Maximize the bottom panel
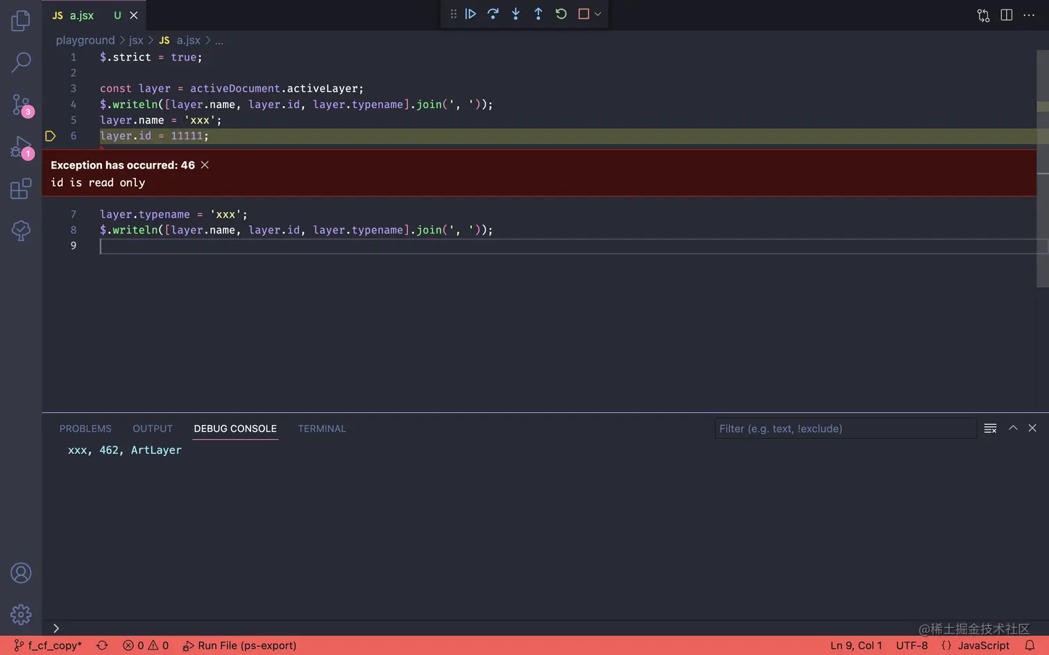Image resolution: width=1049 pixels, height=655 pixels. pyautogui.click(x=1013, y=428)
